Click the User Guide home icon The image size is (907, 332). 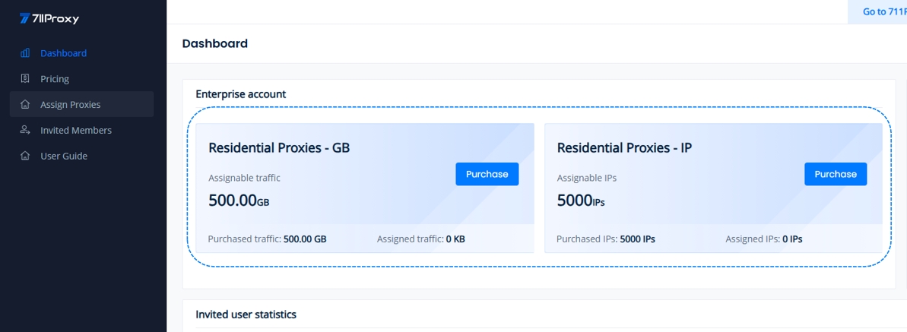tap(25, 157)
